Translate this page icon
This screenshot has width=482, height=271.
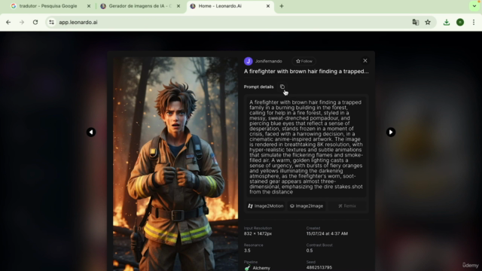pos(415,22)
